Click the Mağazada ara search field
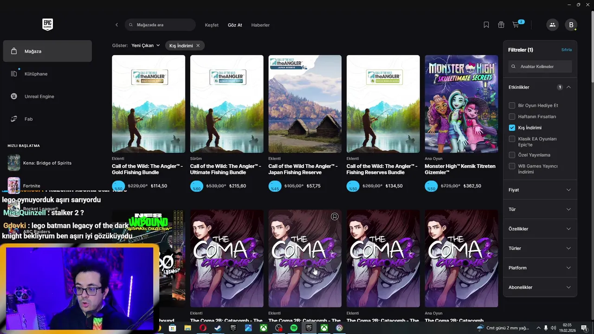The width and height of the screenshot is (594, 334). 160,25
